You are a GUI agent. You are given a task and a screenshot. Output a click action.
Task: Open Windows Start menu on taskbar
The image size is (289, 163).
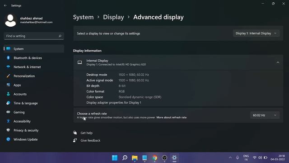click(115, 158)
